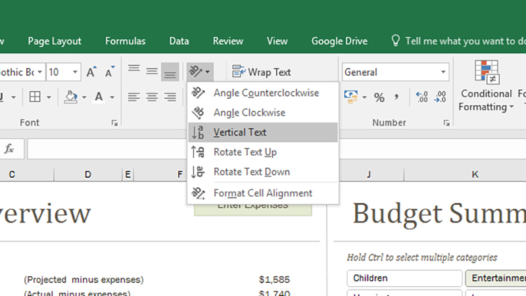Click the Borders icon
The image size is (526, 296).
click(x=35, y=97)
